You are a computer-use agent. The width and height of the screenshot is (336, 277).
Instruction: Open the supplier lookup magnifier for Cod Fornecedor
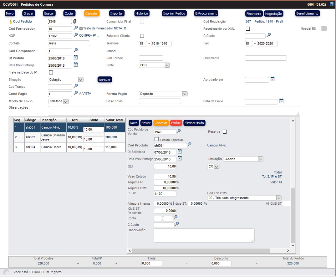click(x=76, y=28)
